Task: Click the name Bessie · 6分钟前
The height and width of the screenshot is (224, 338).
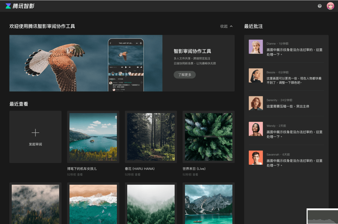Action: [x=278, y=72]
